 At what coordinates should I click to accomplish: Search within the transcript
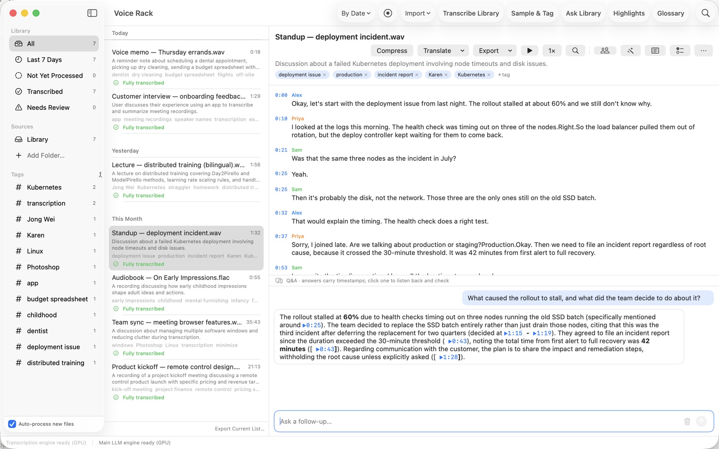[575, 51]
